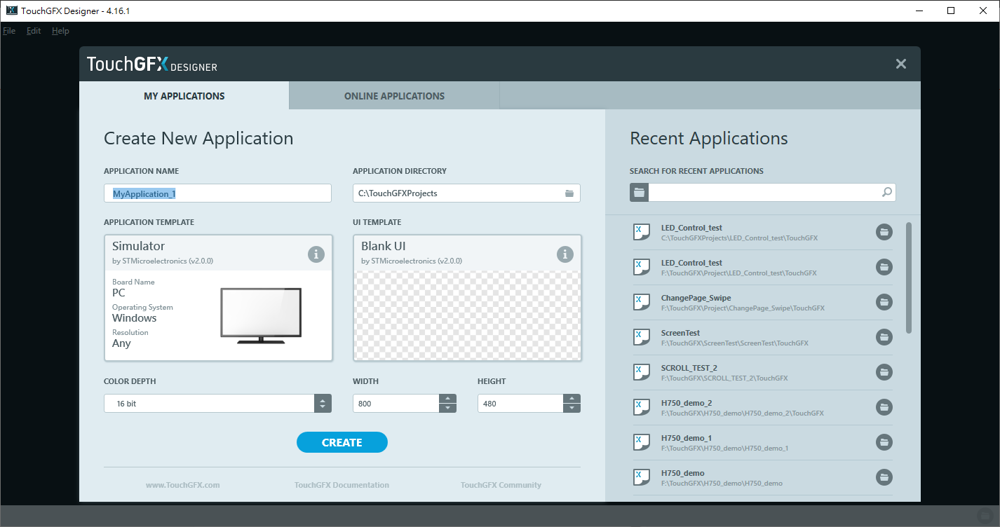Viewport: 1000px width, 527px height.
Task: Show info for Simulator application template
Action: pyautogui.click(x=316, y=254)
